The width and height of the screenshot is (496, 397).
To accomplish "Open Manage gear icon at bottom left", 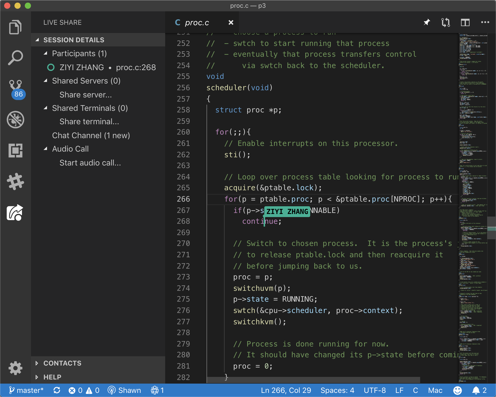I will pos(15,368).
